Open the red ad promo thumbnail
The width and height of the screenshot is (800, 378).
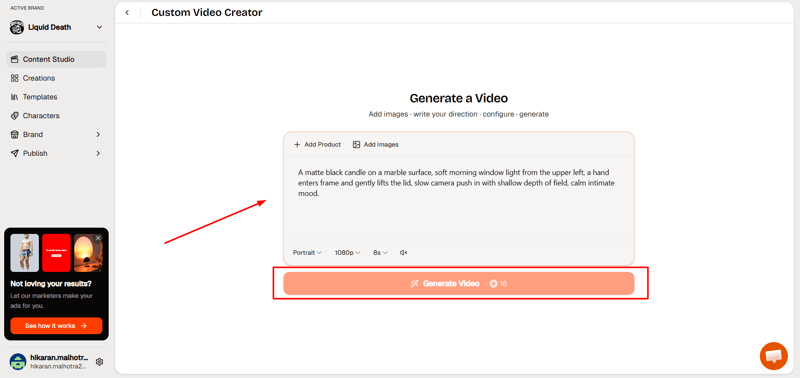(56, 253)
